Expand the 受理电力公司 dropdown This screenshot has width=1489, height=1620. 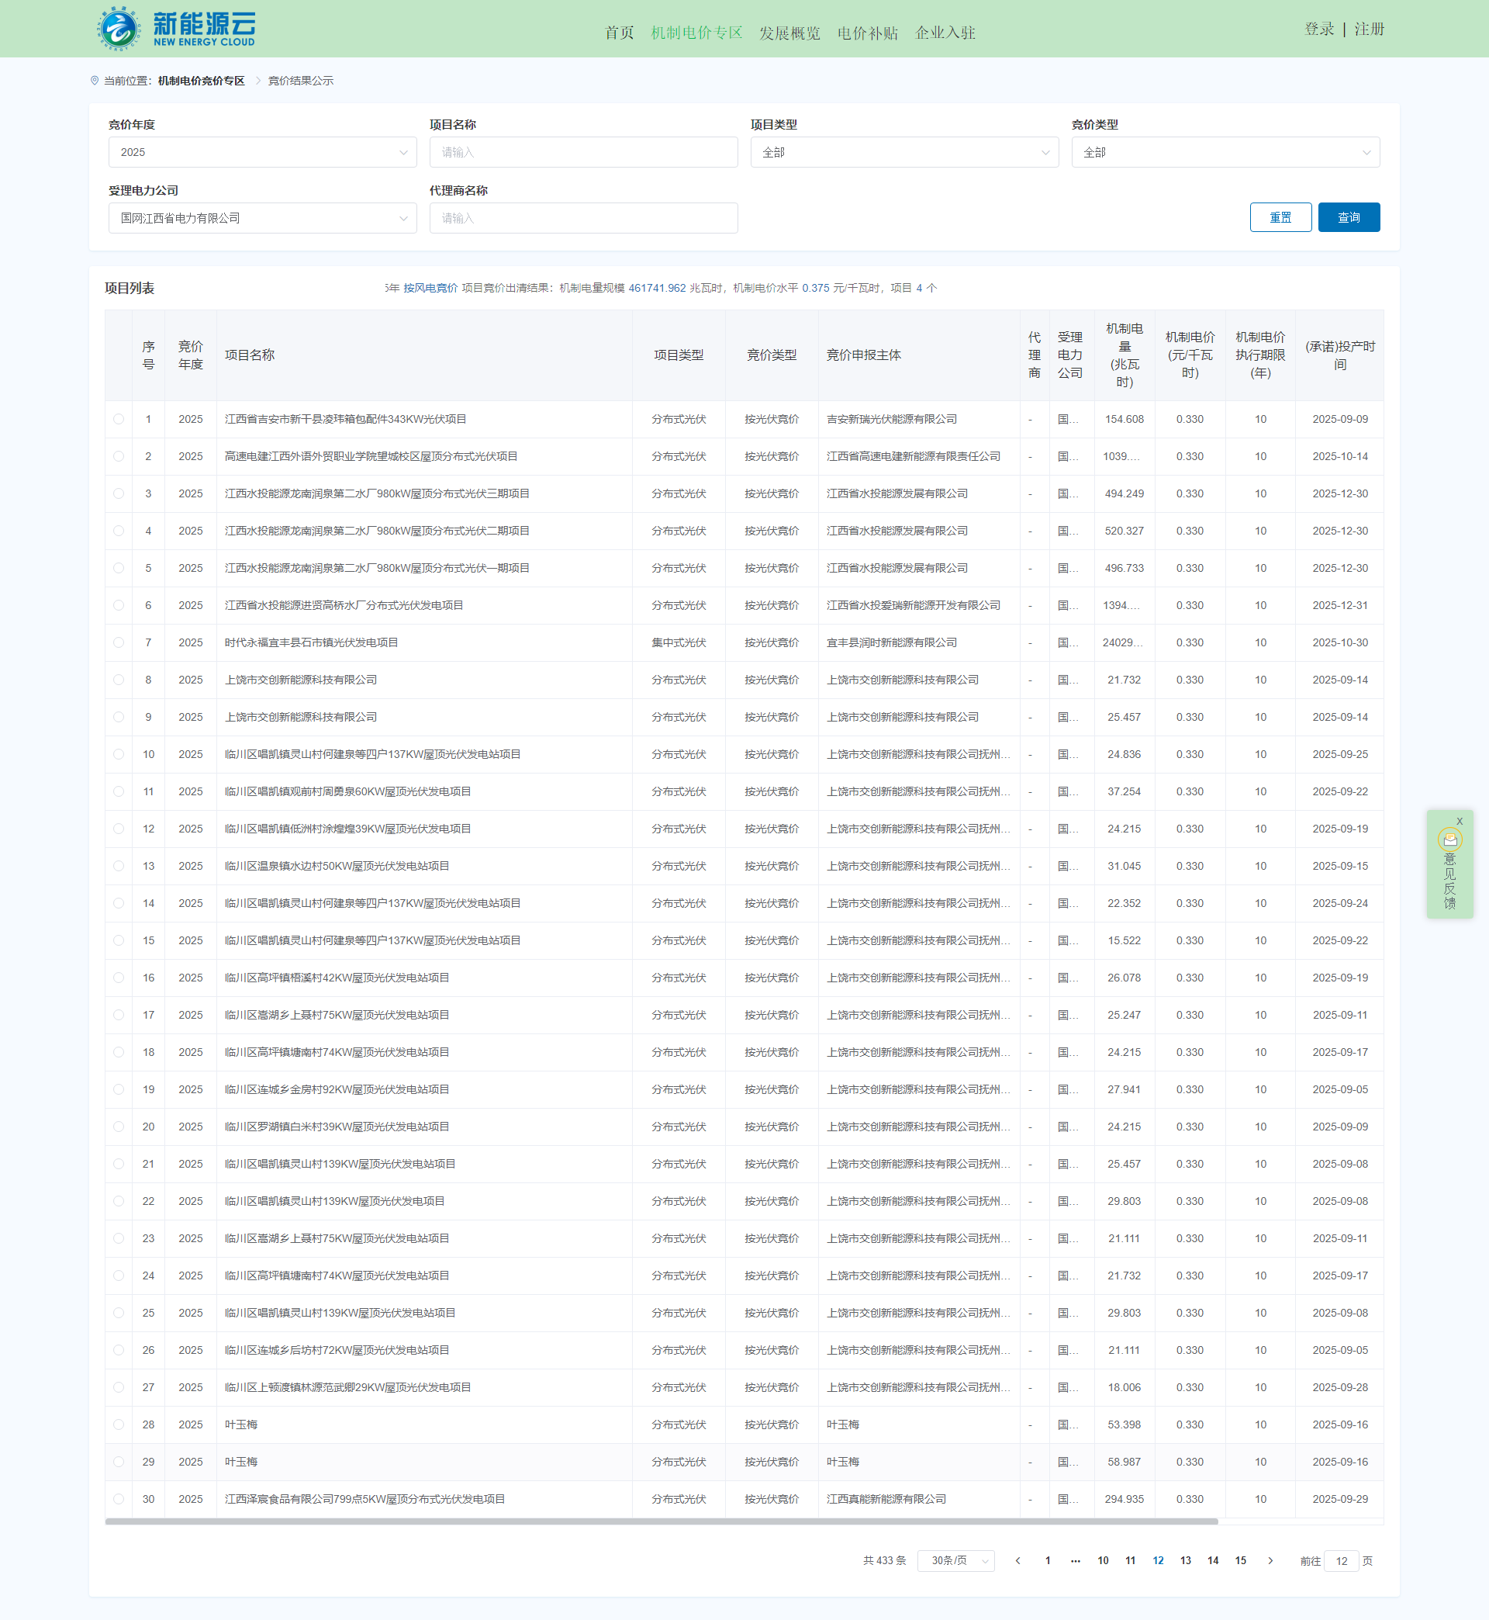pos(262,219)
